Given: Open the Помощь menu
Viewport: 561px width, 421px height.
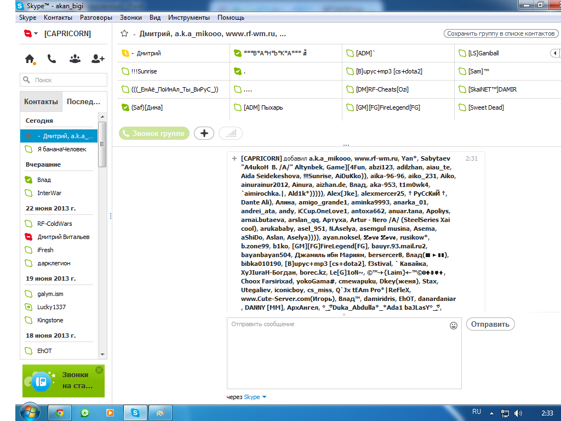Looking at the screenshot, I should pyautogui.click(x=231, y=18).
